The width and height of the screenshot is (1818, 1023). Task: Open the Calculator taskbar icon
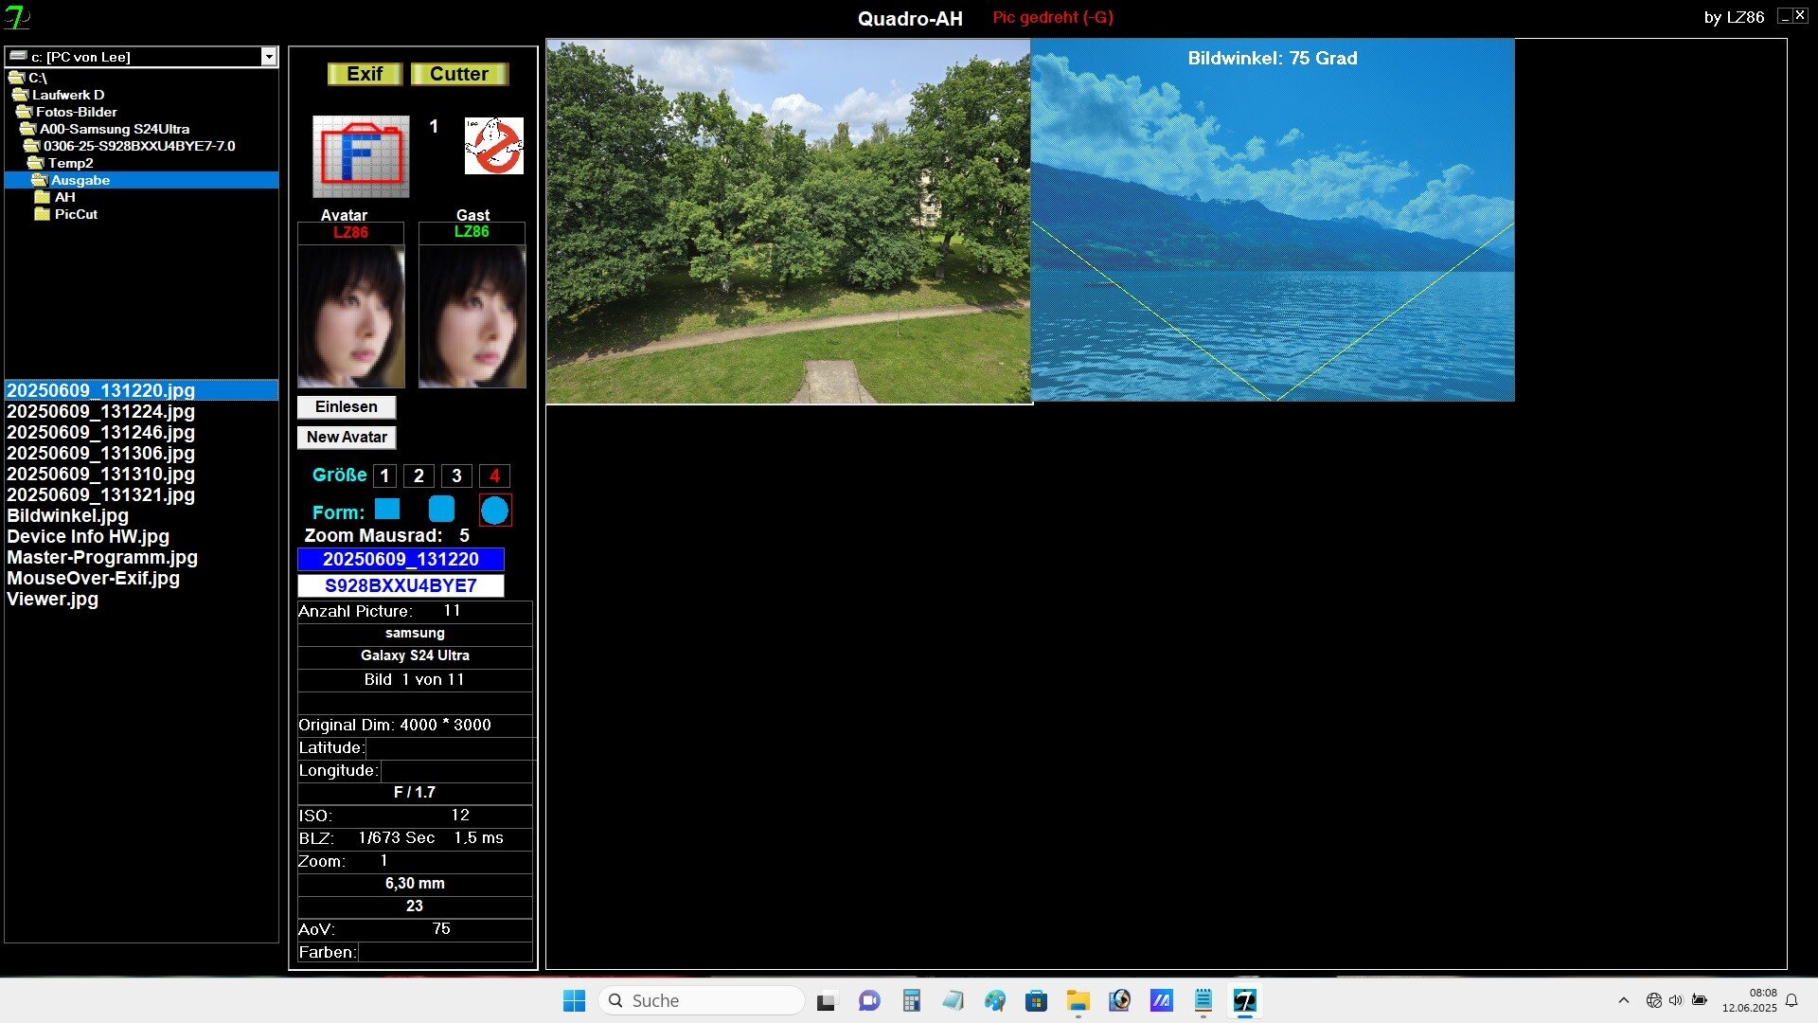click(x=911, y=1000)
